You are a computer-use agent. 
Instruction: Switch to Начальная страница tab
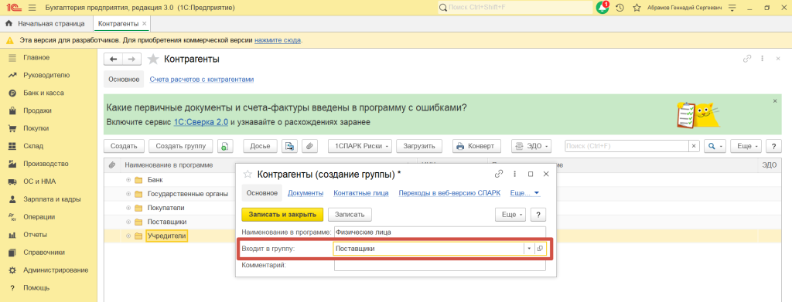(x=46, y=24)
